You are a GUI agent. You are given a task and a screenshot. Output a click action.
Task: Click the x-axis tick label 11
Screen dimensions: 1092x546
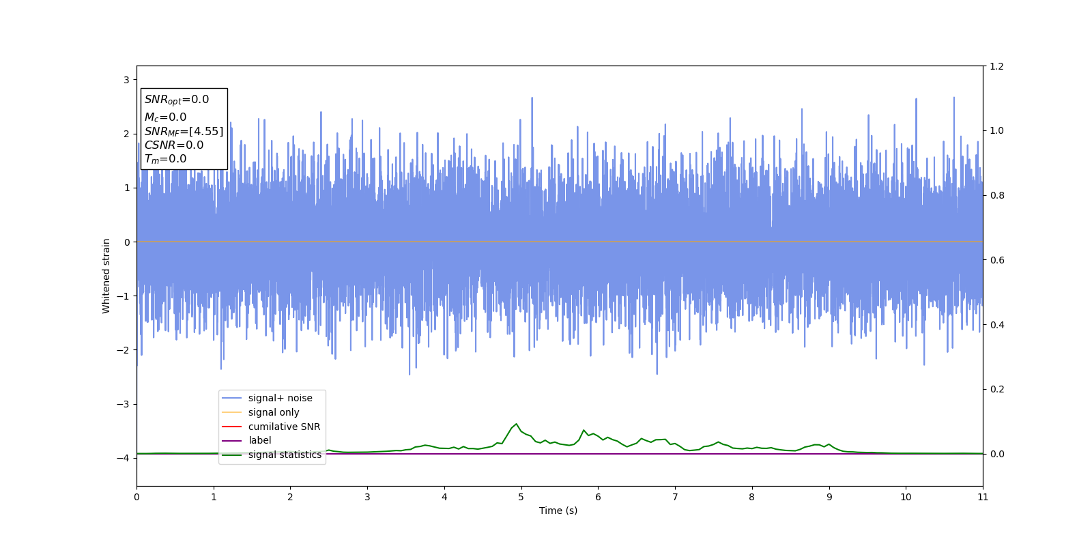coord(983,497)
